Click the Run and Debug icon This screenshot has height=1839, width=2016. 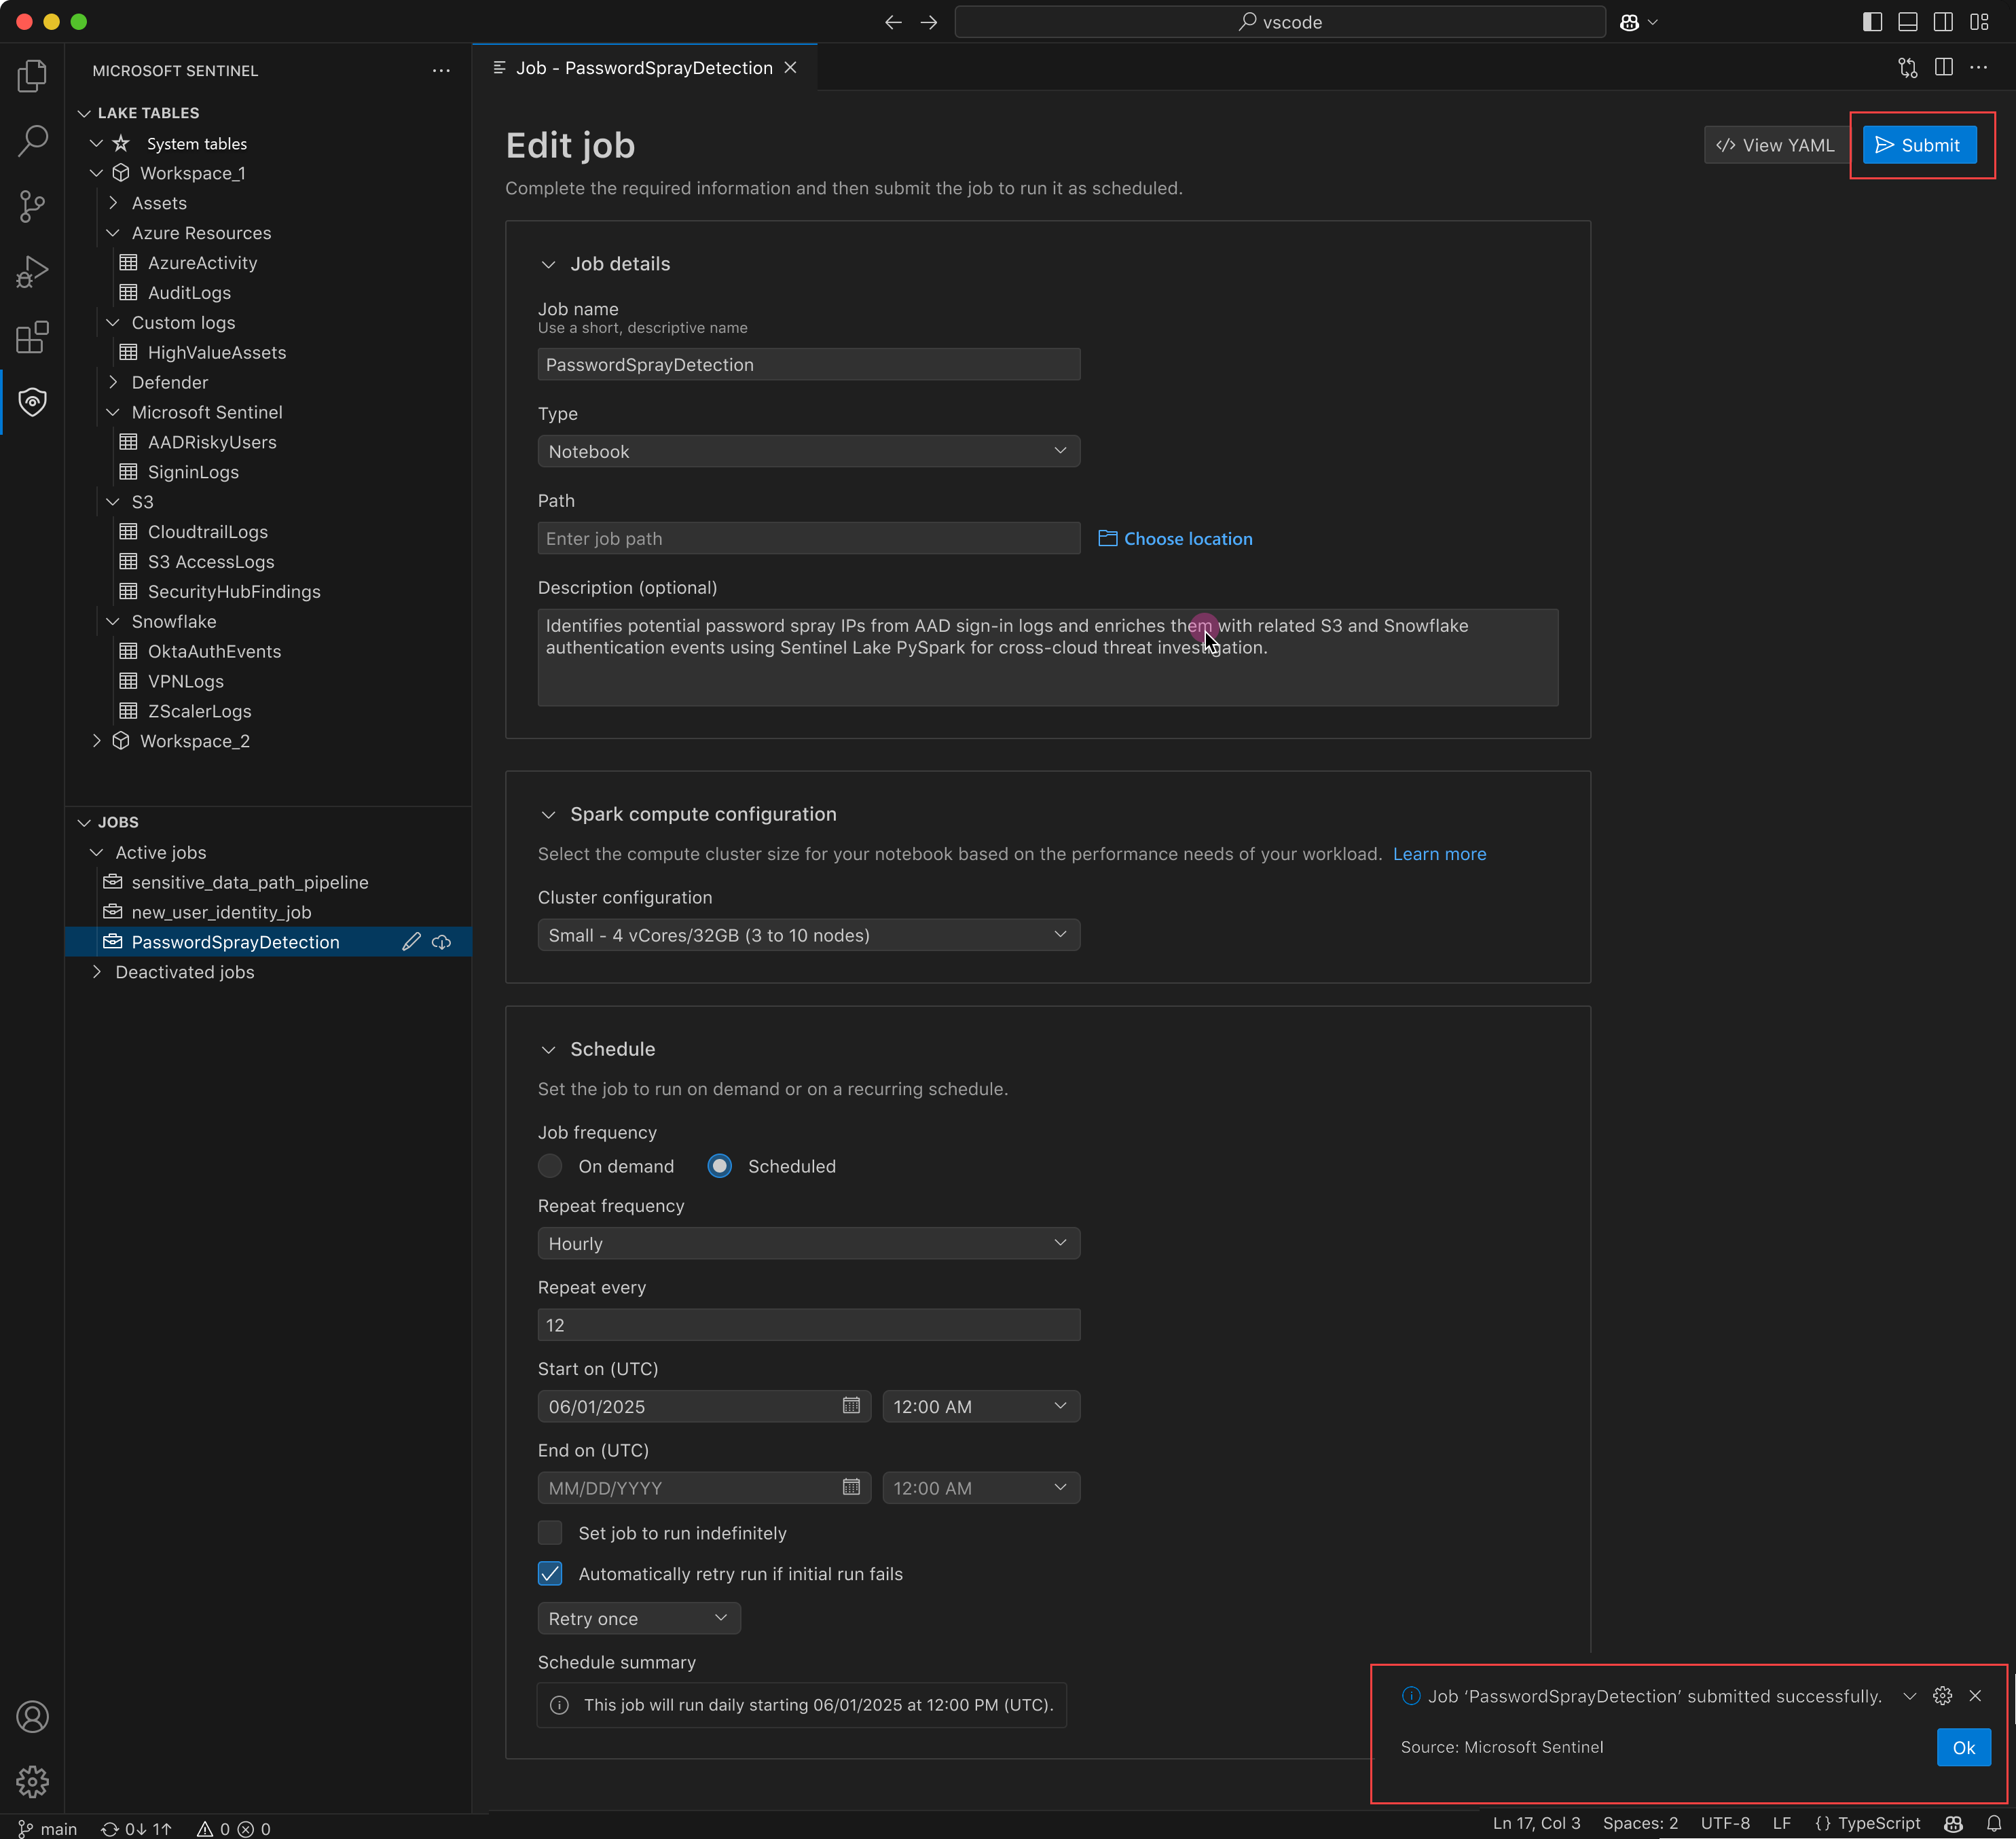pyautogui.click(x=32, y=272)
